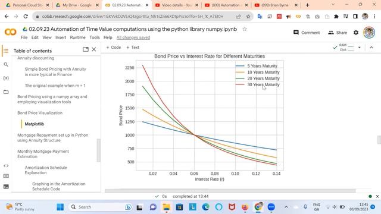This screenshot has height=214, width=381.
Task: Close the Table of contents panel
Action: click(94, 49)
